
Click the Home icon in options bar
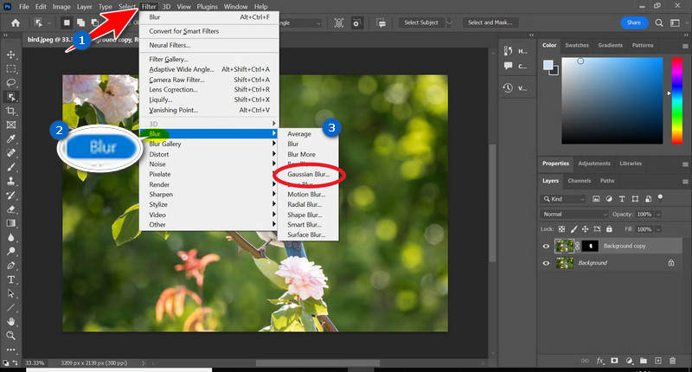tap(16, 23)
